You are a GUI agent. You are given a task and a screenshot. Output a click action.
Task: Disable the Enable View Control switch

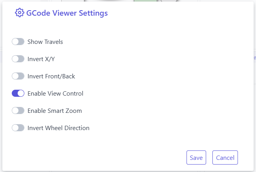[x=18, y=93]
